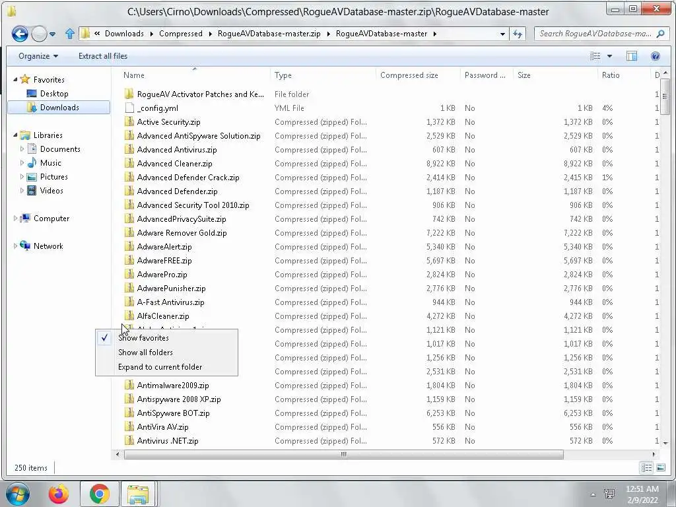
Task: Click horizontal scrollbar right arrow
Action: pos(654,454)
